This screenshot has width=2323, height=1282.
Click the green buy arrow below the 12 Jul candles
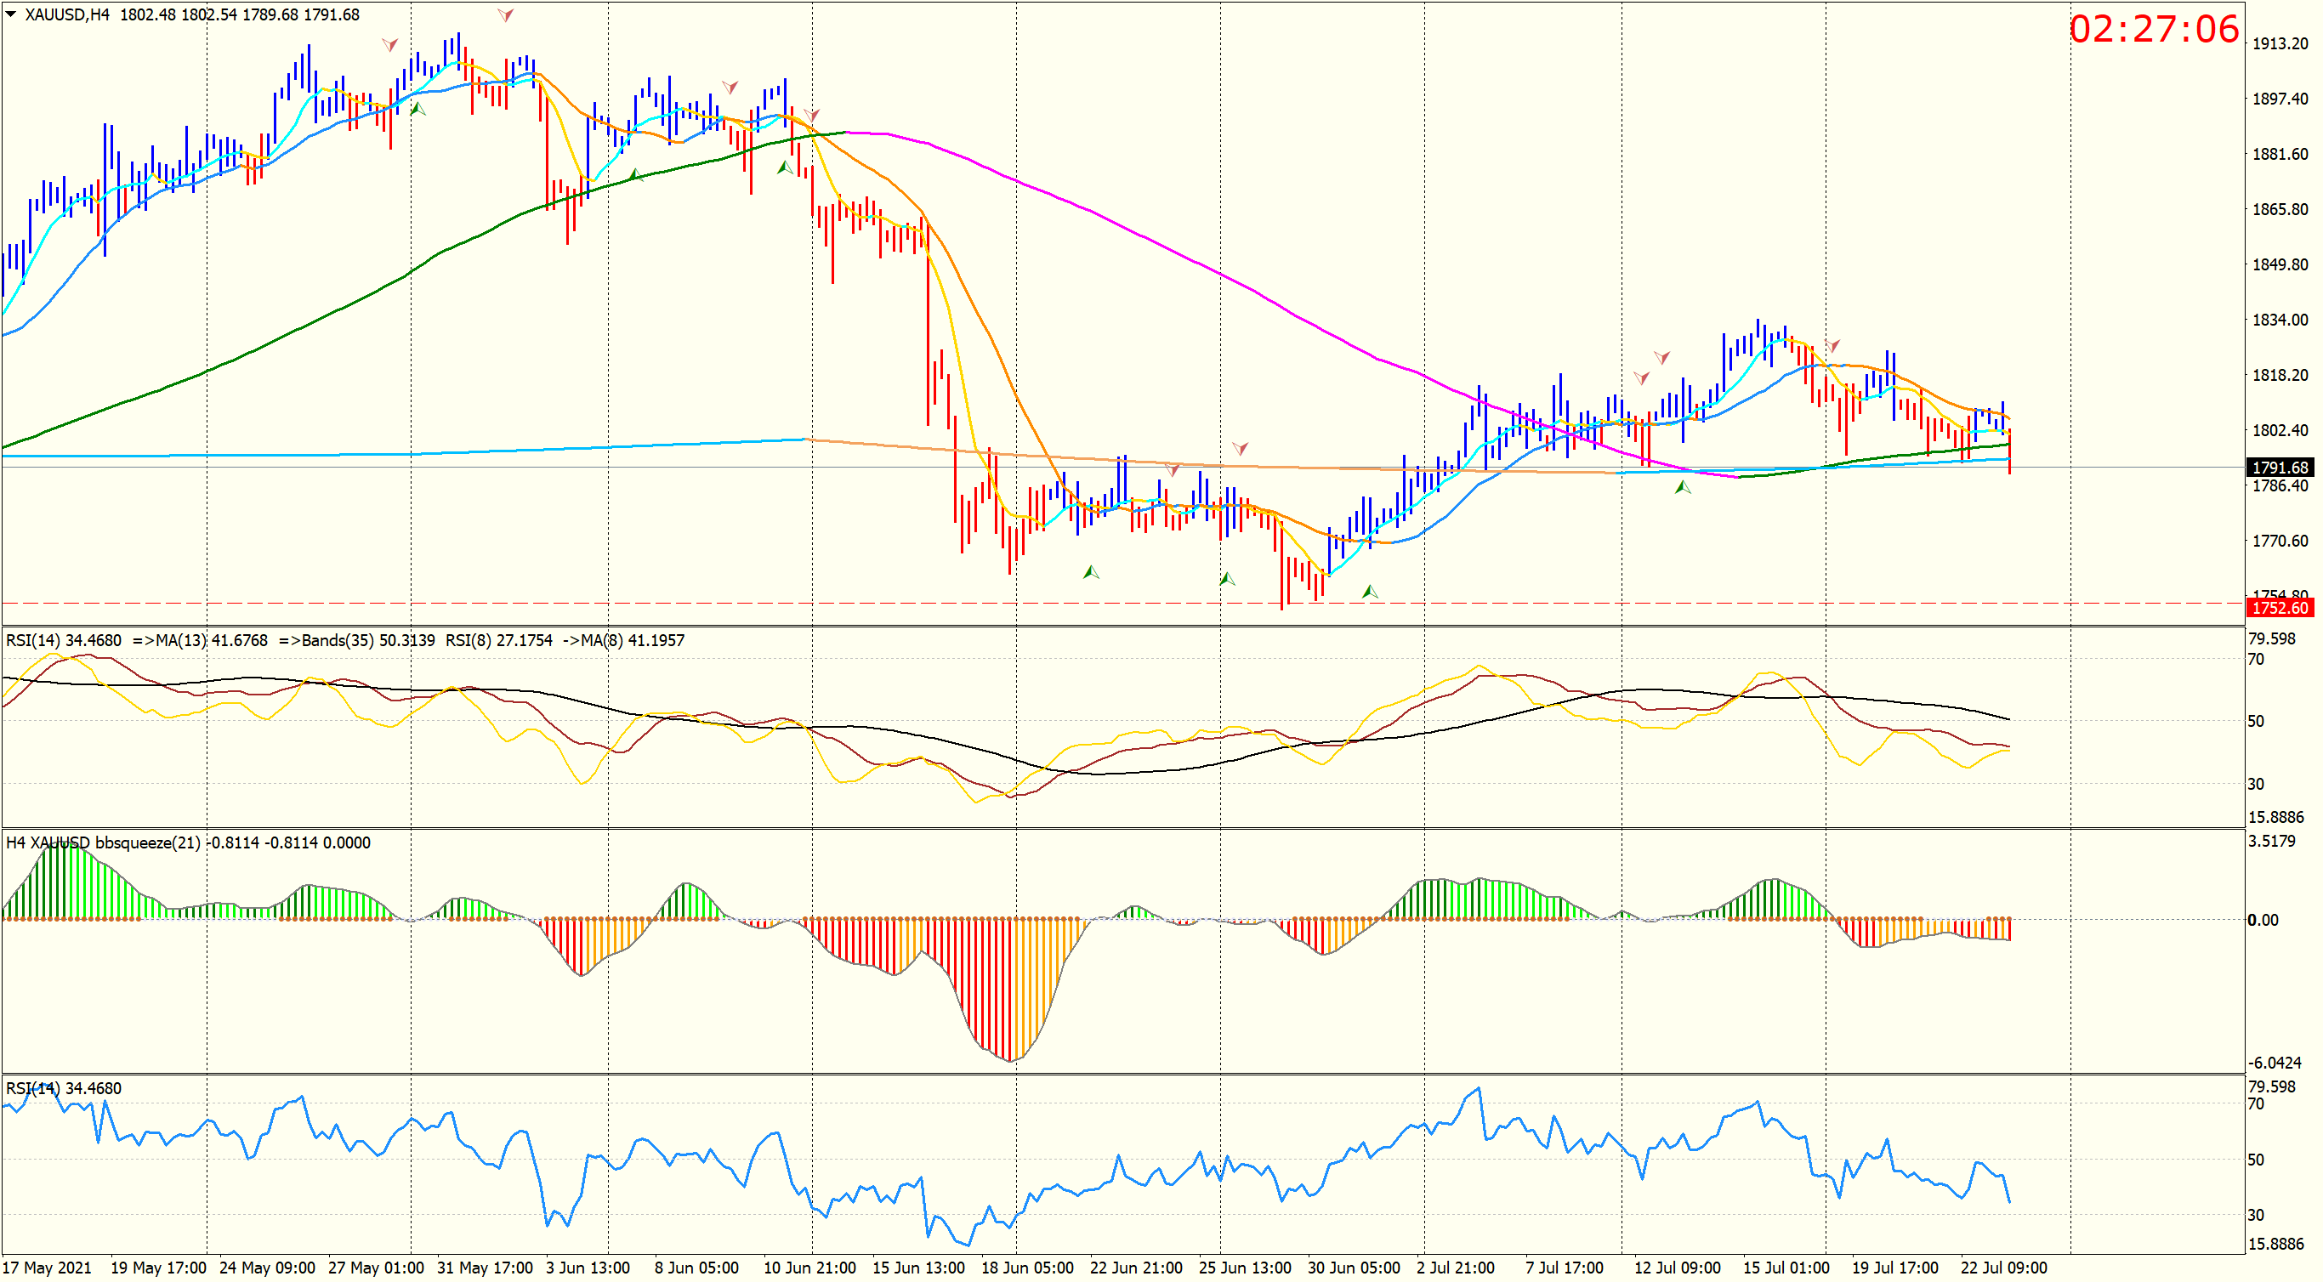(x=1683, y=488)
